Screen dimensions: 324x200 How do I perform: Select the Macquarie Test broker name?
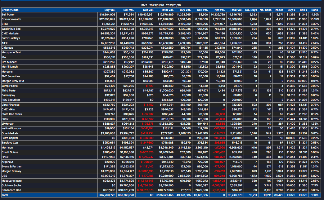[x=11, y=52]
